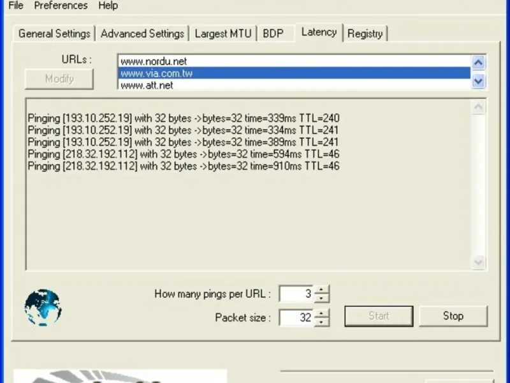Increase pings per URL with up arrow
This screenshot has width=510, height=383.
click(x=321, y=290)
